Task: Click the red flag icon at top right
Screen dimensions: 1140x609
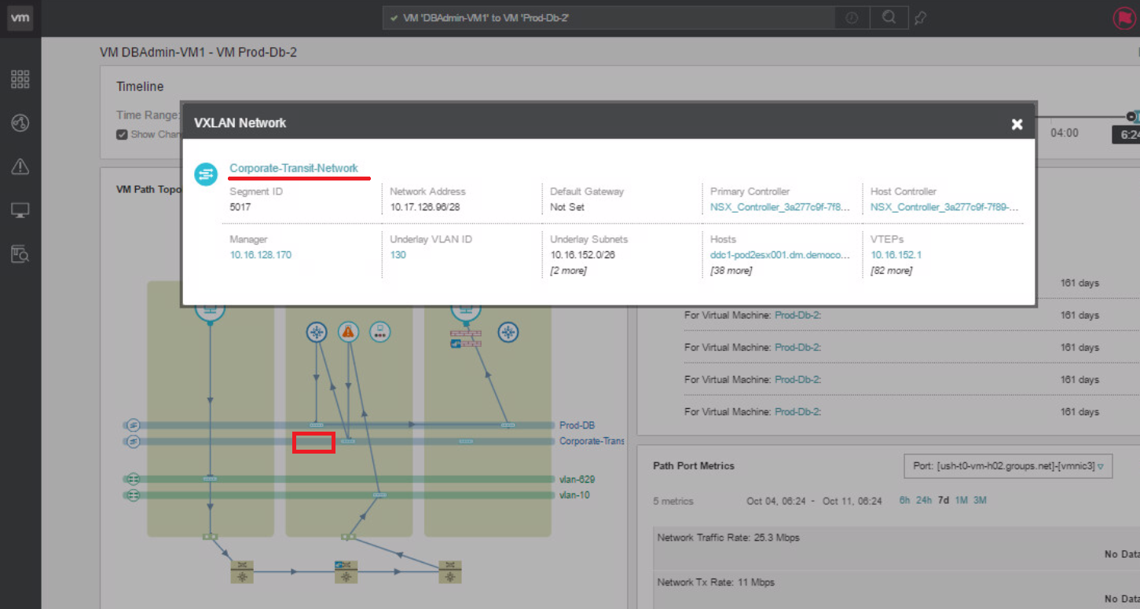Action: (x=1124, y=19)
